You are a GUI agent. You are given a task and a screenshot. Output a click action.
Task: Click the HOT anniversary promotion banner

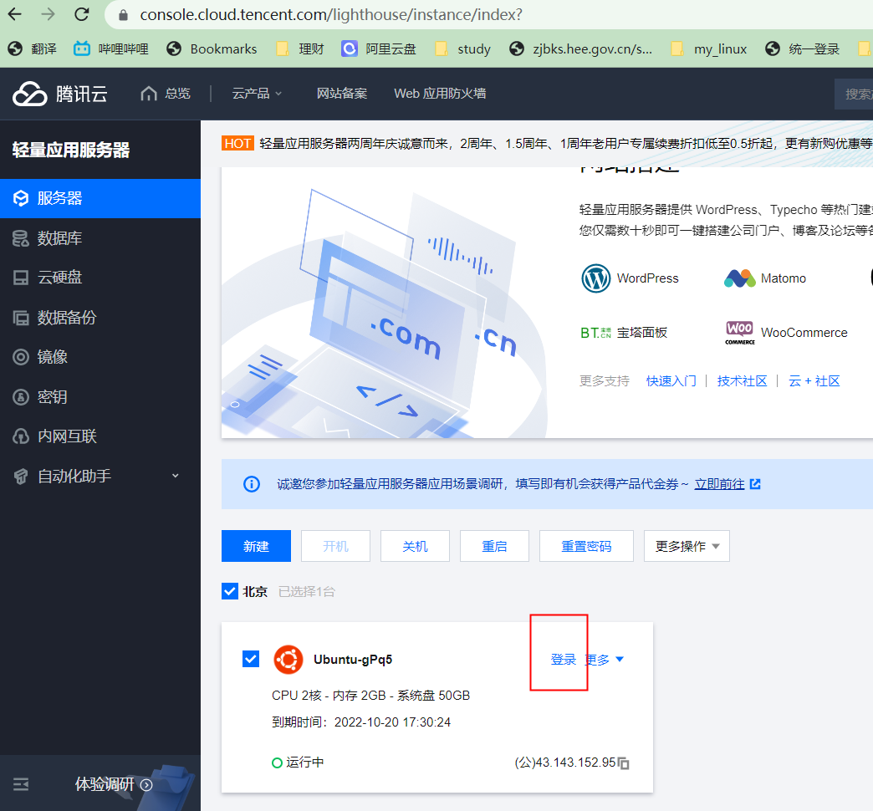pyautogui.click(x=547, y=144)
